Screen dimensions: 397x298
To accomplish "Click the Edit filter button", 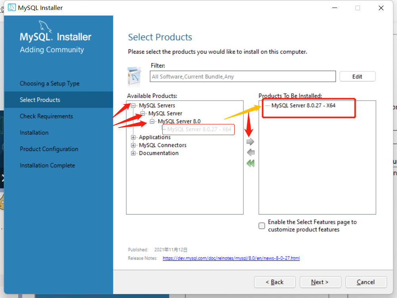I will point(357,77).
